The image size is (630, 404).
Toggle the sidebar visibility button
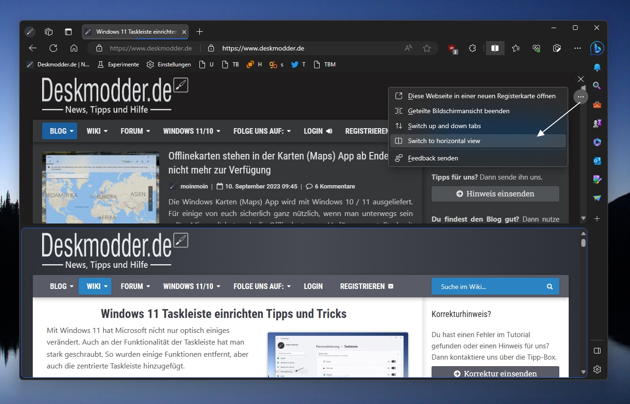597,351
